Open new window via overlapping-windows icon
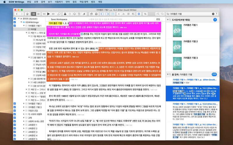The height and width of the screenshot is (145, 233). (59, 14)
